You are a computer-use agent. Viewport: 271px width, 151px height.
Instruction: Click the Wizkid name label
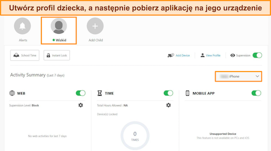click(x=61, y=40)
